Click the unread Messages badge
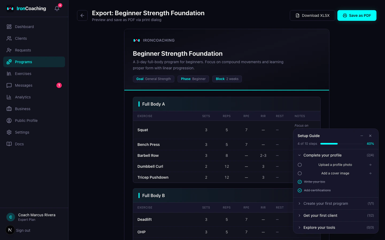 pyautogui.click(x=59, y=85)
